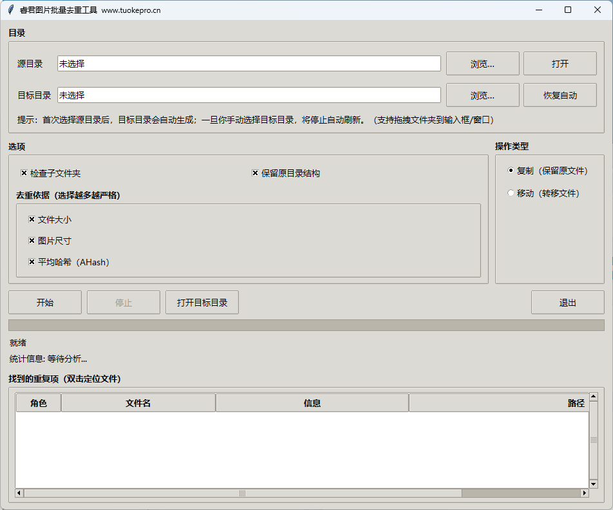Click the vertical scrollbar thumb in results list
The height and width of the screenshot is (510, 613).
click(594, 440)
